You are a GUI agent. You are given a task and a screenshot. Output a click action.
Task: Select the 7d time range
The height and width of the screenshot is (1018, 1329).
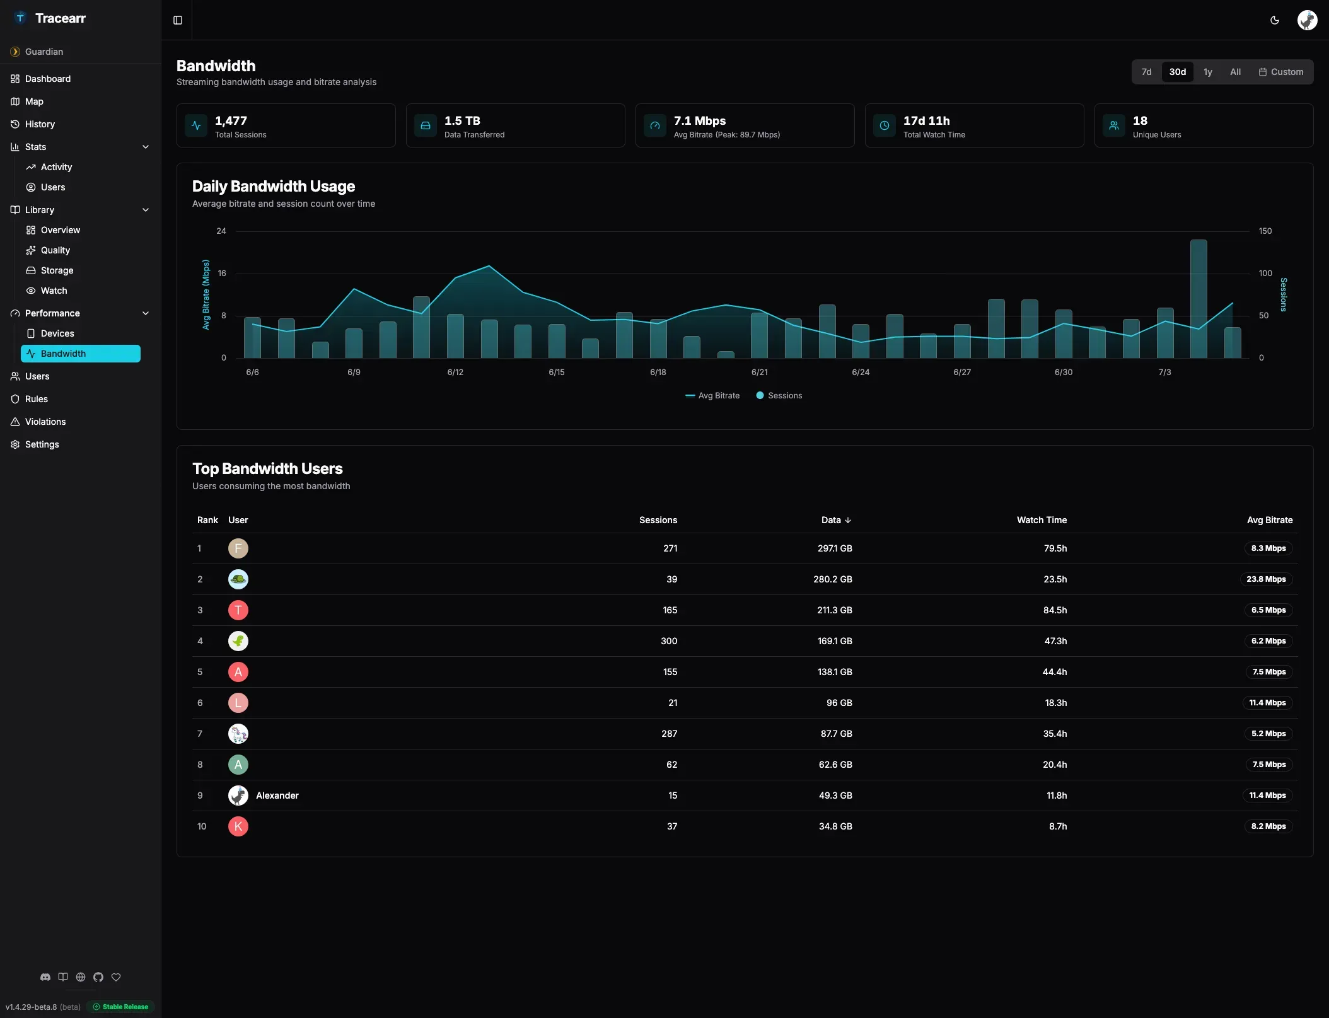coord(1147,72)
